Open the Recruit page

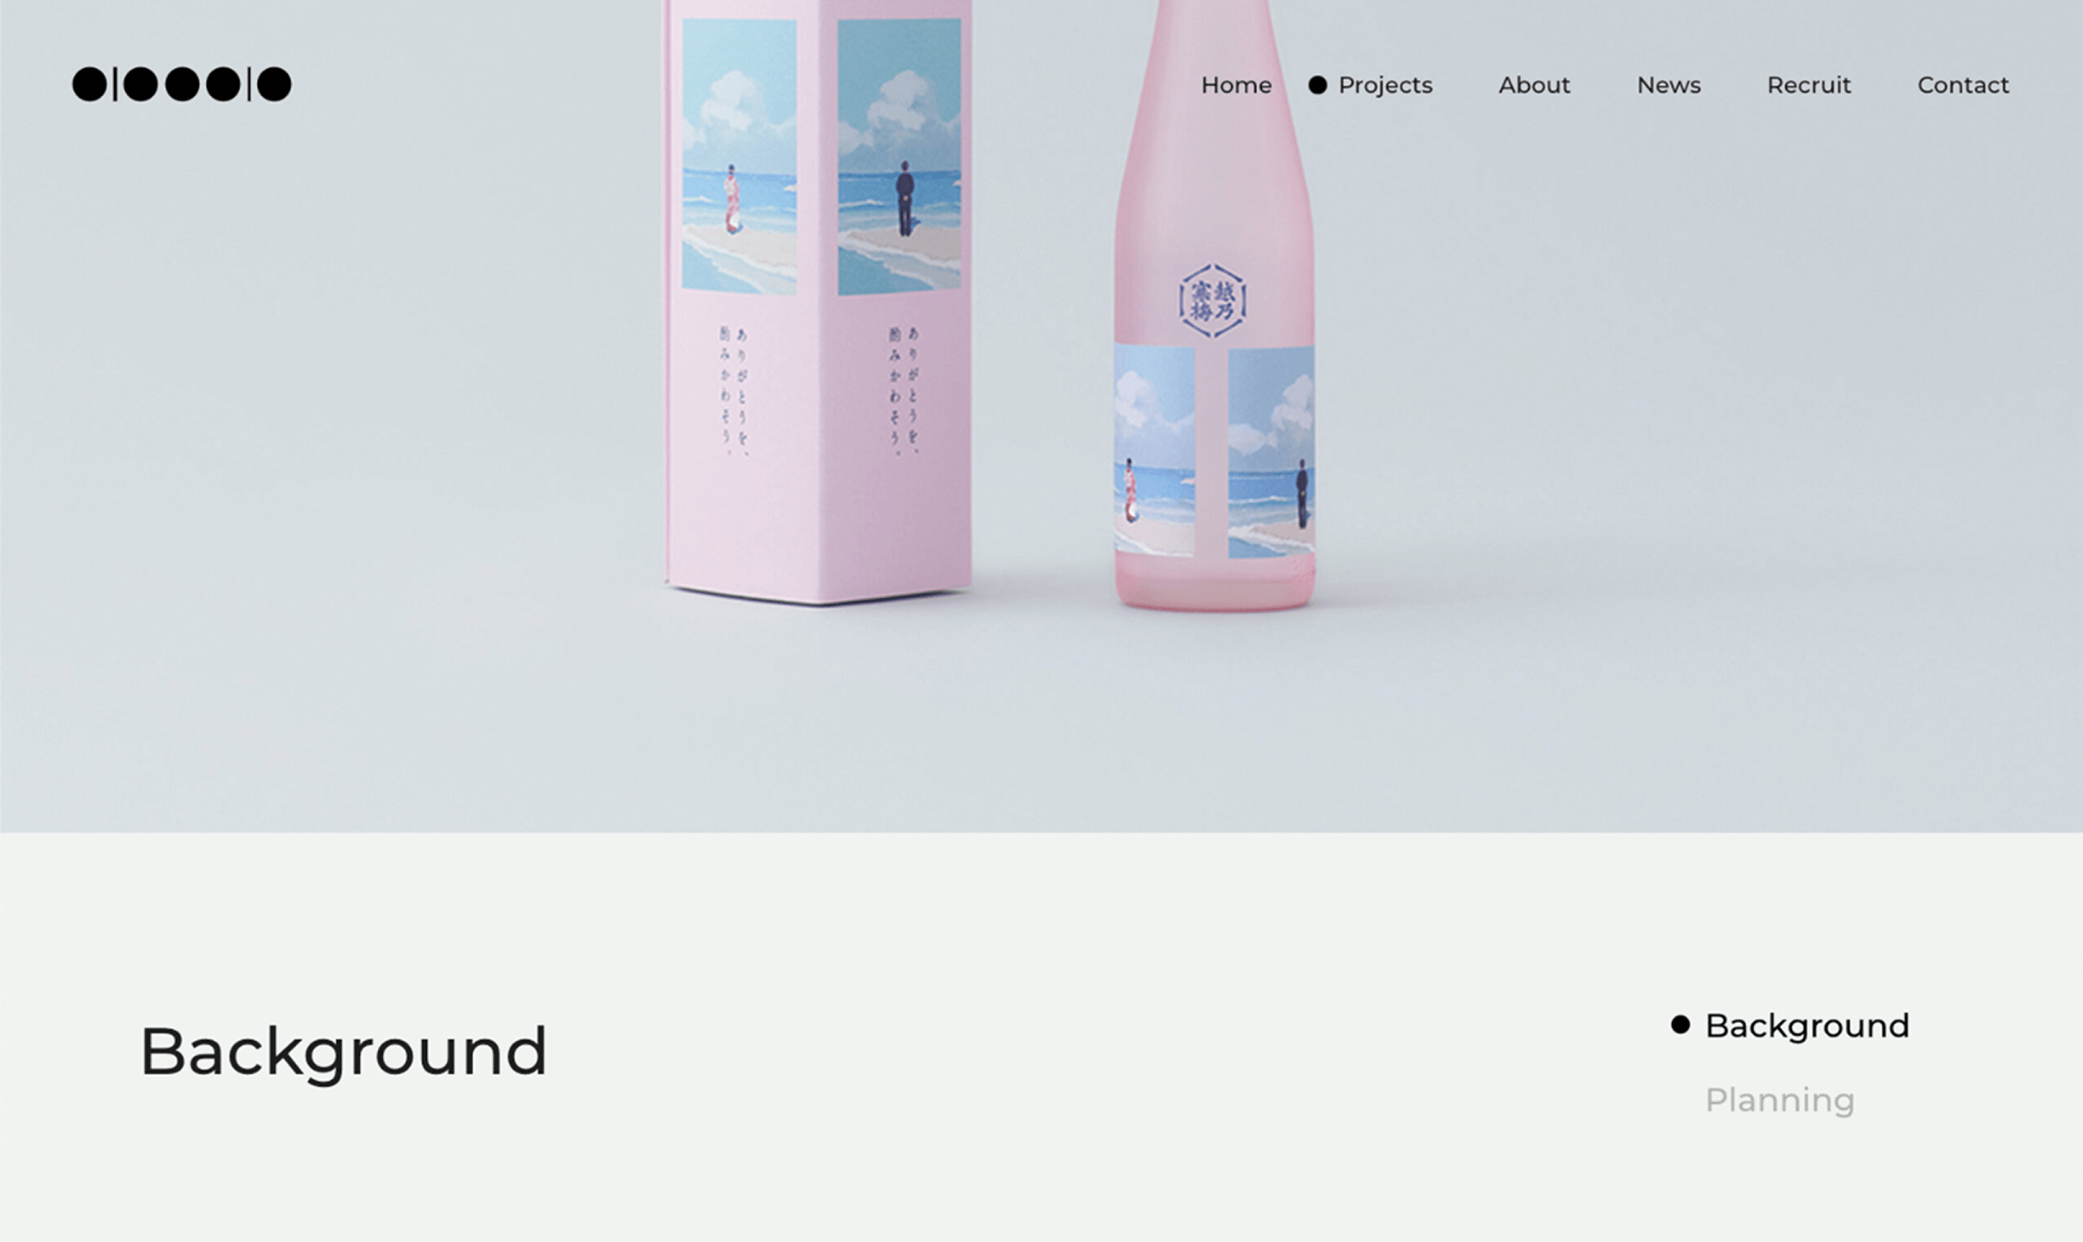tap(1809, 85)
